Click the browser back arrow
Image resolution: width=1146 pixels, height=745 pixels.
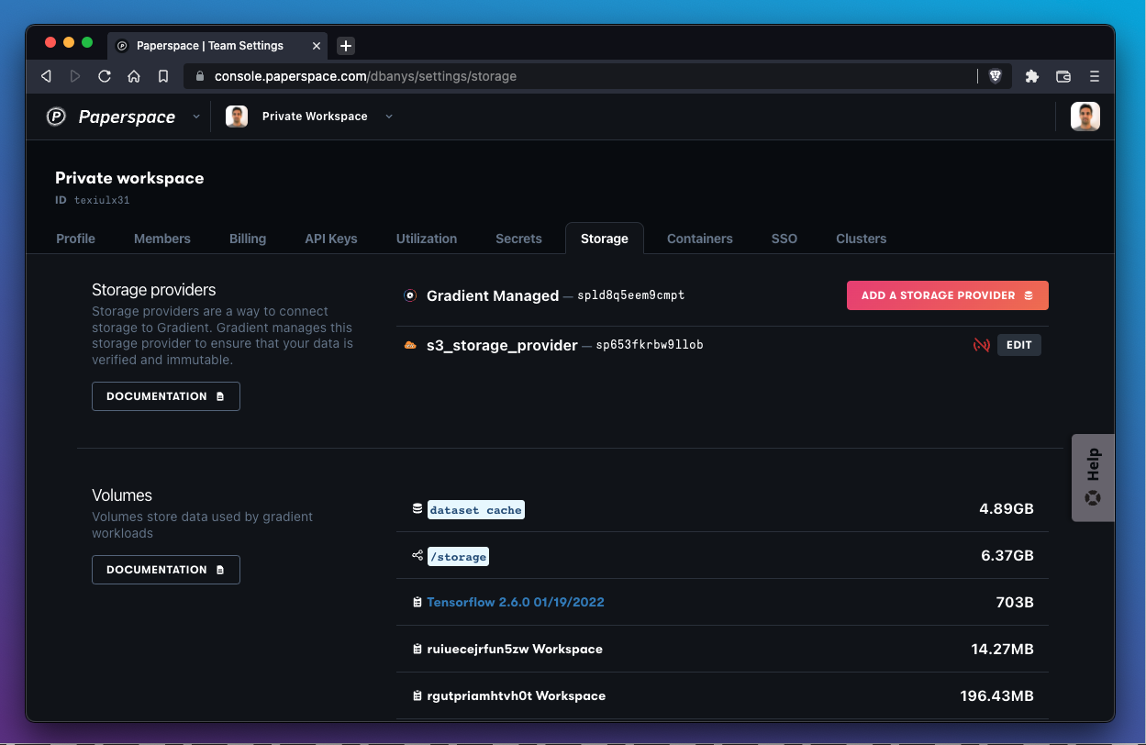(x=46, y=76)
